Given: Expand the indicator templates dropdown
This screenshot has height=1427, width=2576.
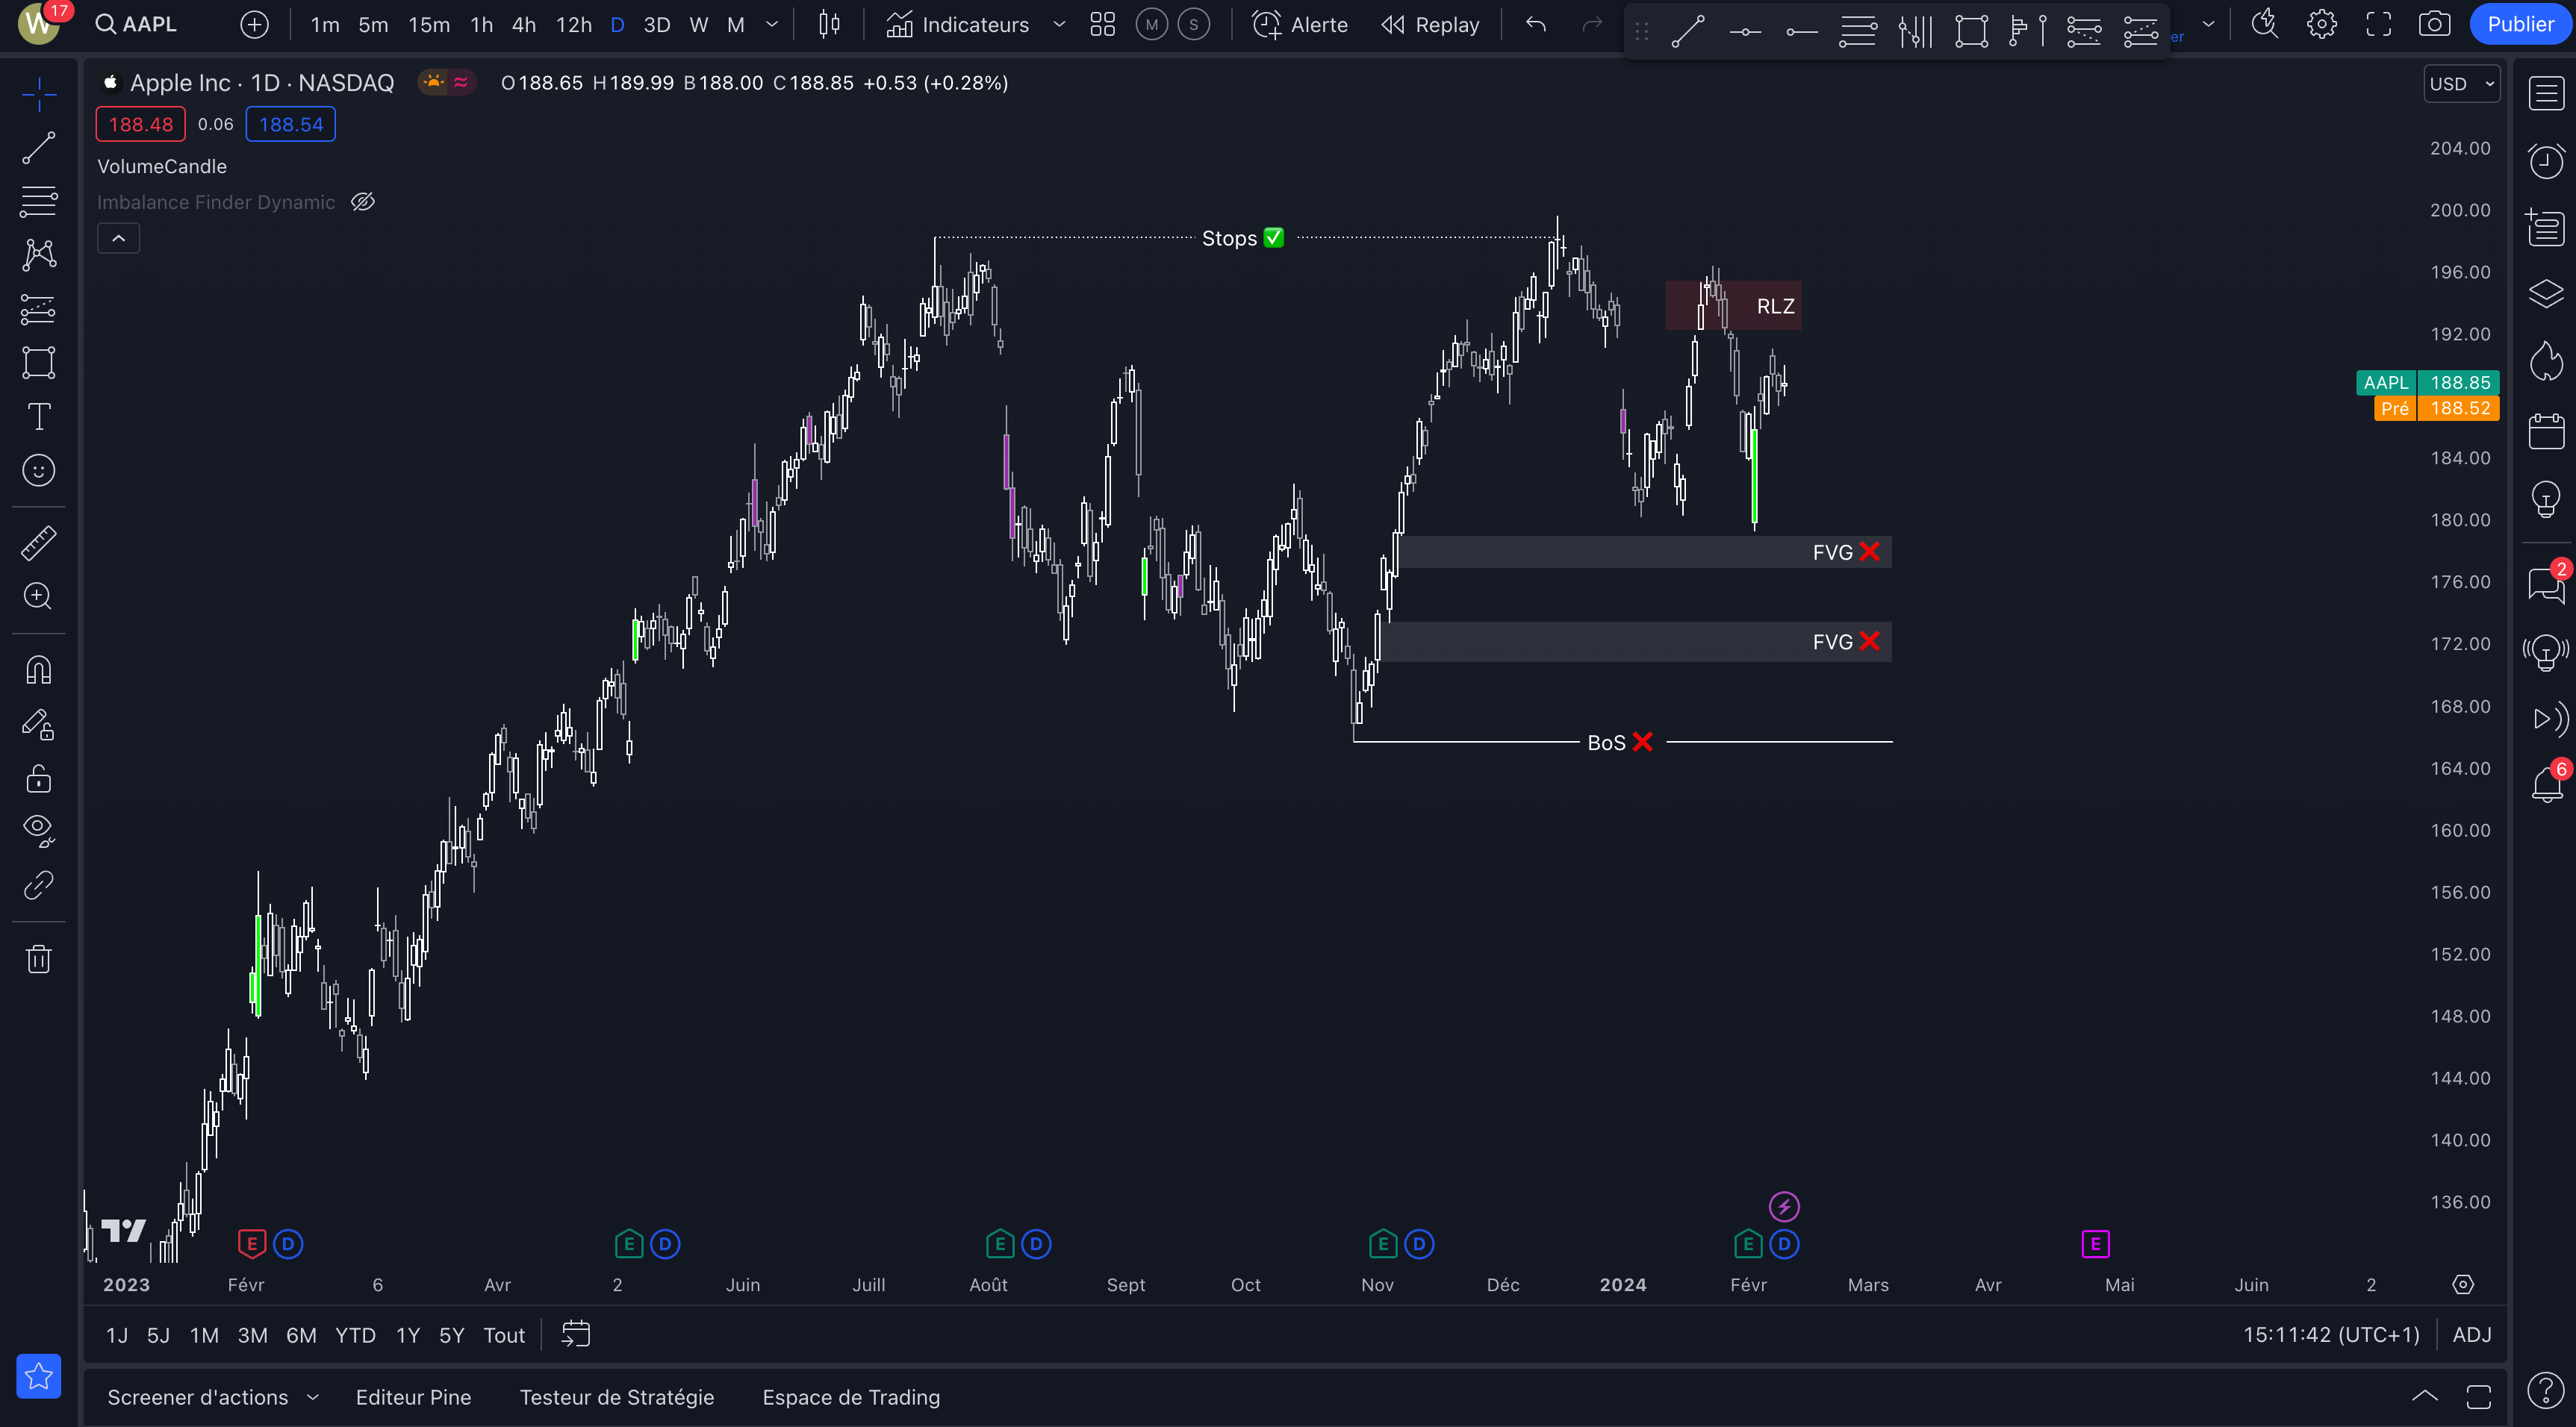Looking at the screenshot, I should click(1059, 24).
